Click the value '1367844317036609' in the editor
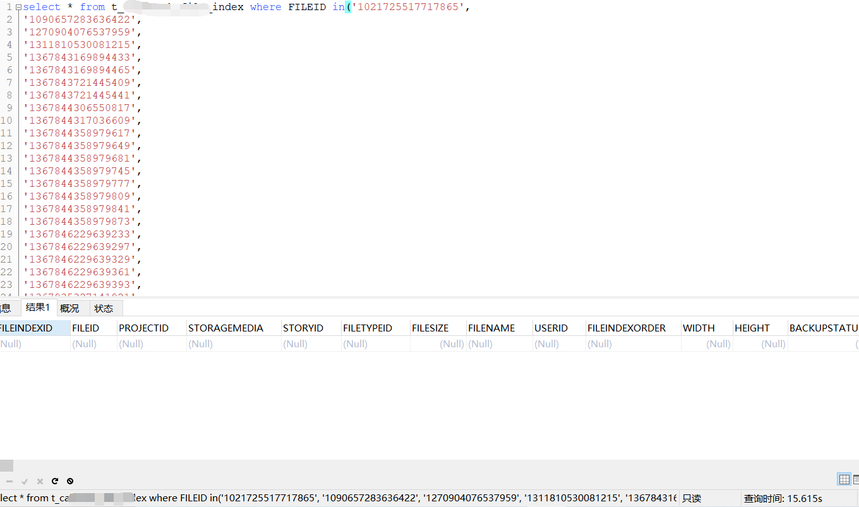This screenshot has width=859, height=507. click(x=80, y=121)
